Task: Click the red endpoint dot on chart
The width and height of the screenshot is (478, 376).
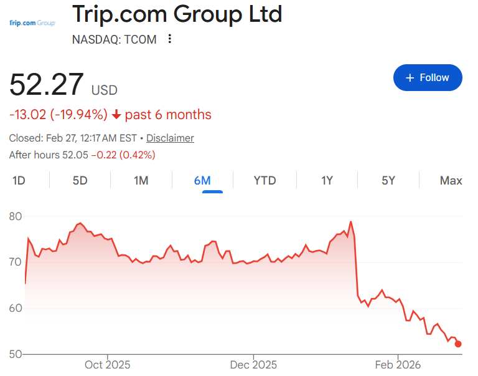Action: [459, 344]
